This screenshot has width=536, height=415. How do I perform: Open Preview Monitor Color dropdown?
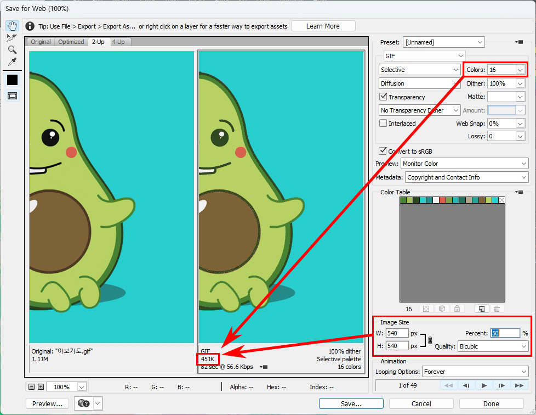point(465,164)
